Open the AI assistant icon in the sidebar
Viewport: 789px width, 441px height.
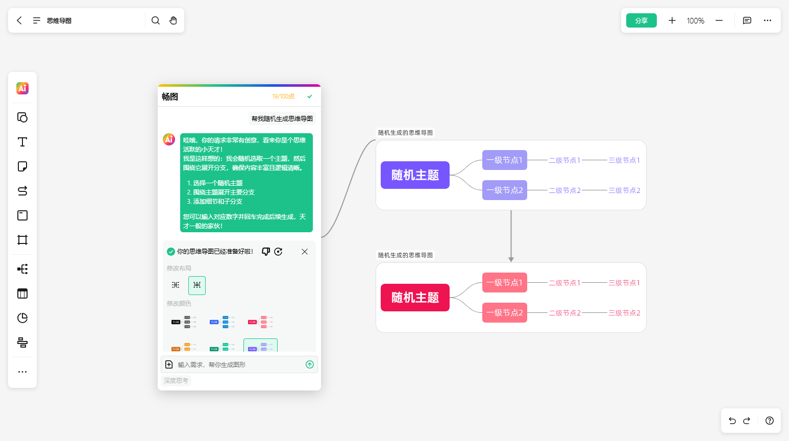22,88
